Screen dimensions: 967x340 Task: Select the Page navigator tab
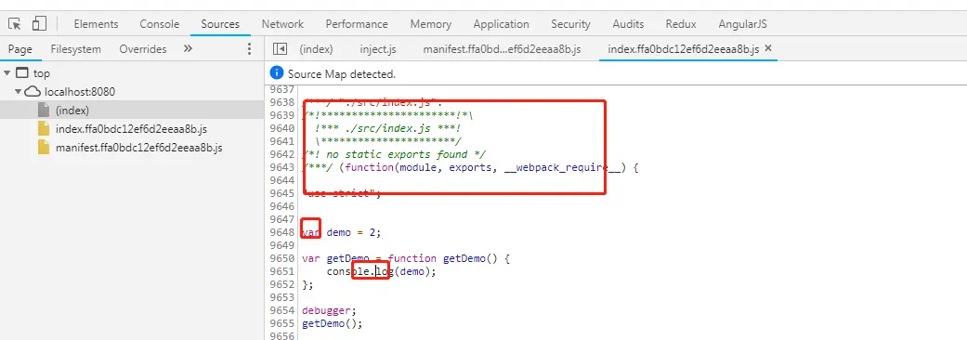point(20,48)
